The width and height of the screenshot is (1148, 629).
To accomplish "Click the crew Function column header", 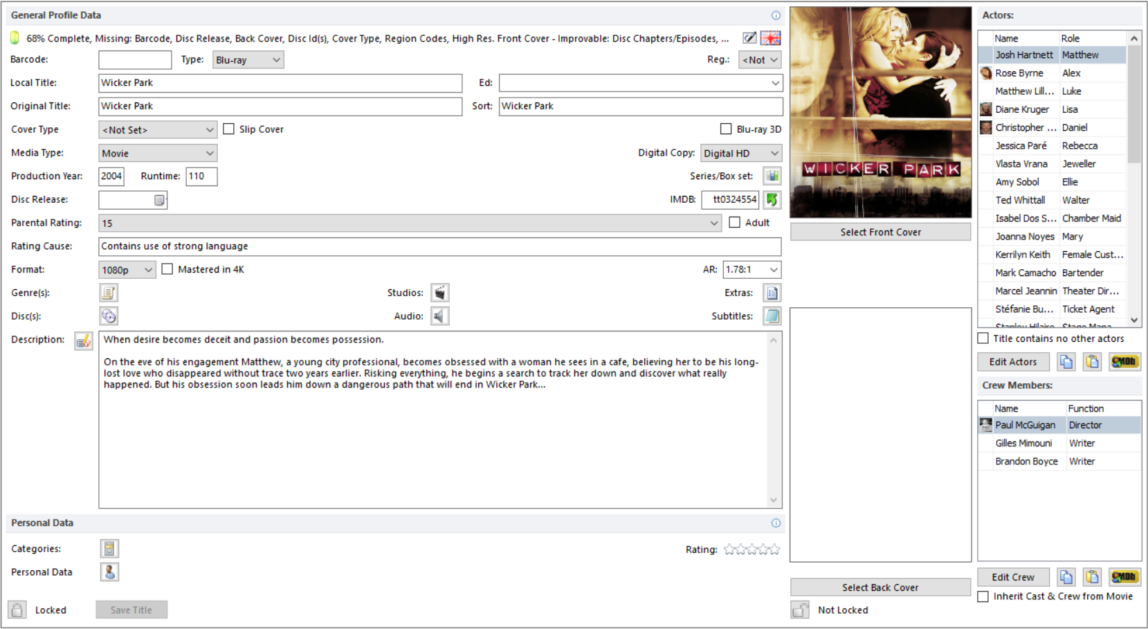I will coord(1103,409).
